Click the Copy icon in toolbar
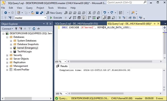 (94, 13)
